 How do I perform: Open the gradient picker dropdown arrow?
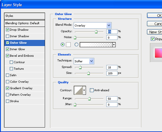[114, 45]
